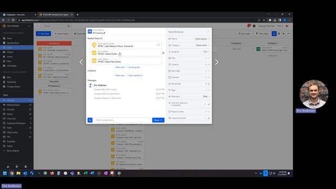Click the Import tasks button
This screenshot has width=336, height=189.
61,34
